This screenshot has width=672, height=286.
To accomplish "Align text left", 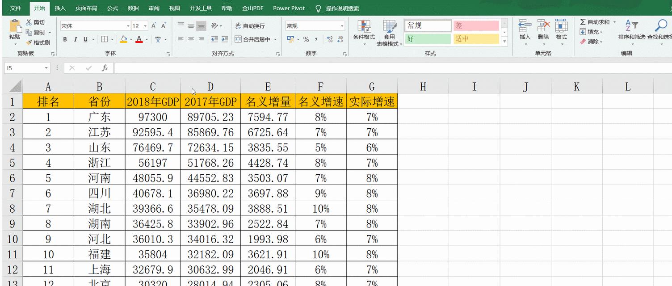I will click(181, 39).
